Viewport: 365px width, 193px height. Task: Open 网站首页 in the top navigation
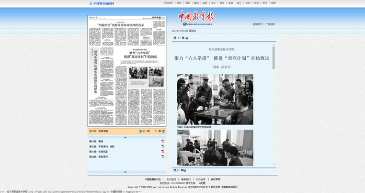pos(168,3)
